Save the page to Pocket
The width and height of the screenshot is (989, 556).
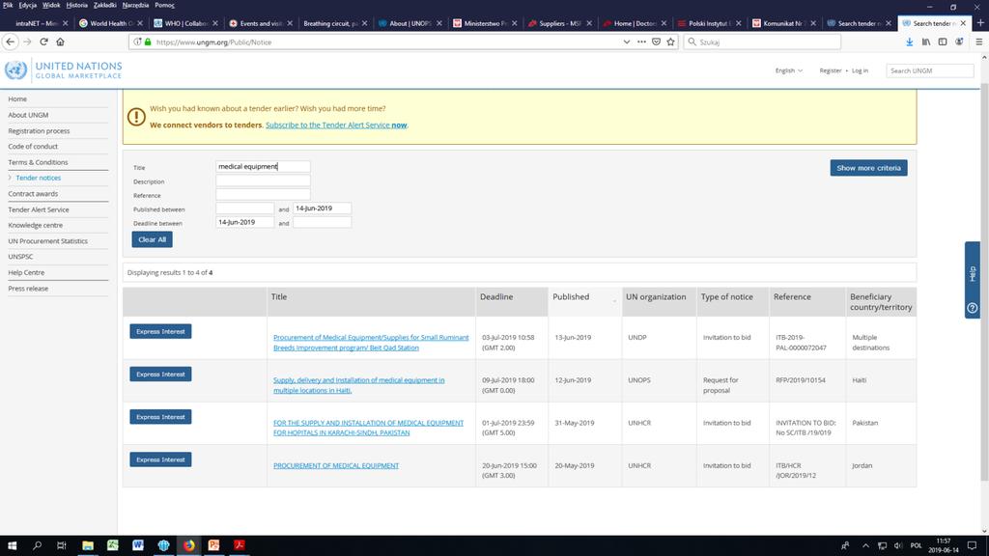point(656,42)
